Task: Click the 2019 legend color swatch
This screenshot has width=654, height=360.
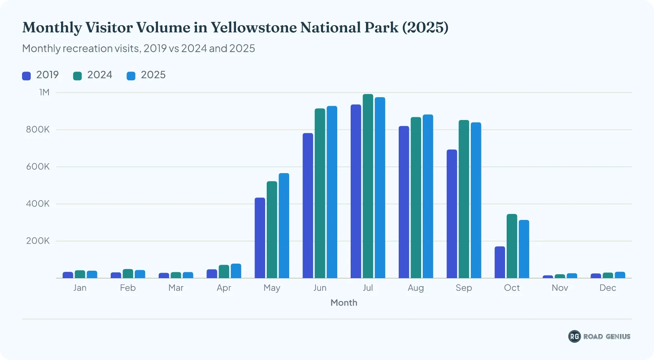Action: coord(26,76)
